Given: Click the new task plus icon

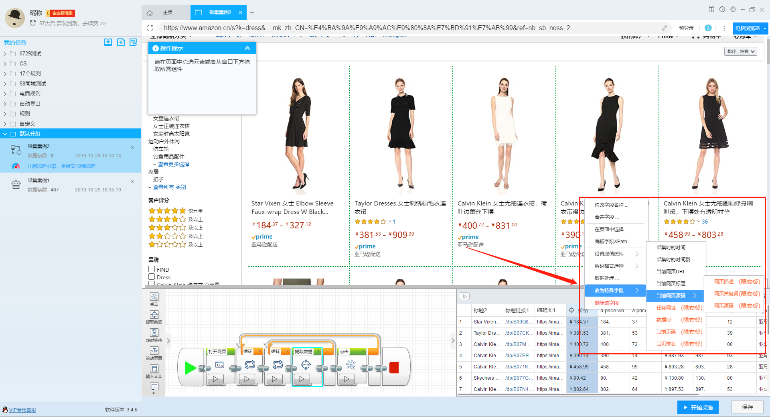Looking at the screenshot, I should (x=121, y=42).
